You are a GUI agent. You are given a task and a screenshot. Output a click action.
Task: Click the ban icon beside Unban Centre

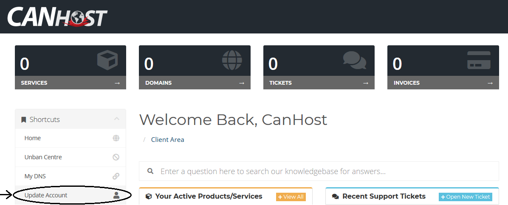pyautogui.click(x=116, y=157)
